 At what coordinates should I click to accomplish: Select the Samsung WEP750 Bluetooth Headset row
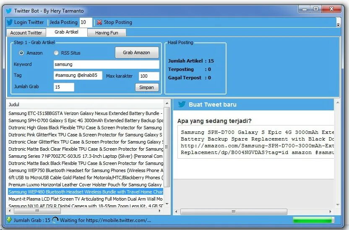click(86, 170)
